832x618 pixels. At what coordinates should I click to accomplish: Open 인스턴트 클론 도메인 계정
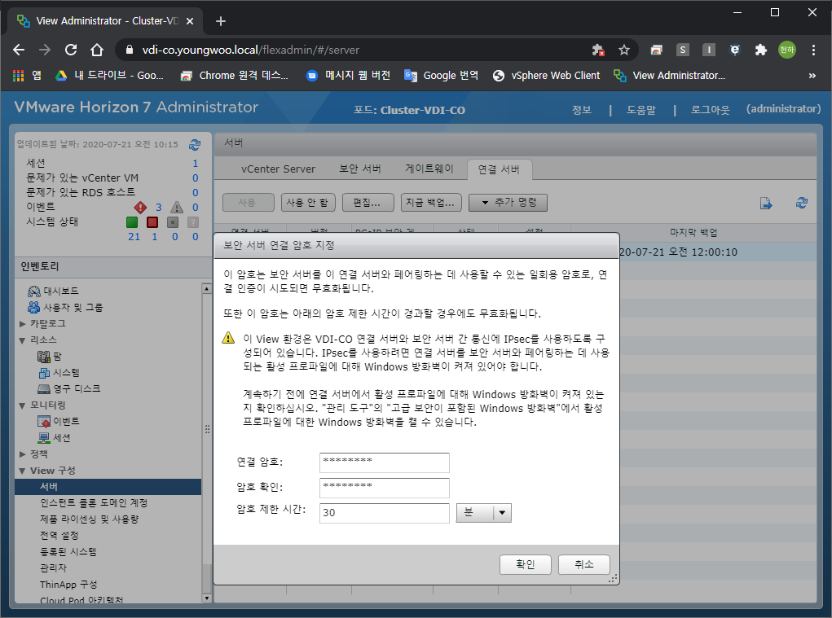94,503
